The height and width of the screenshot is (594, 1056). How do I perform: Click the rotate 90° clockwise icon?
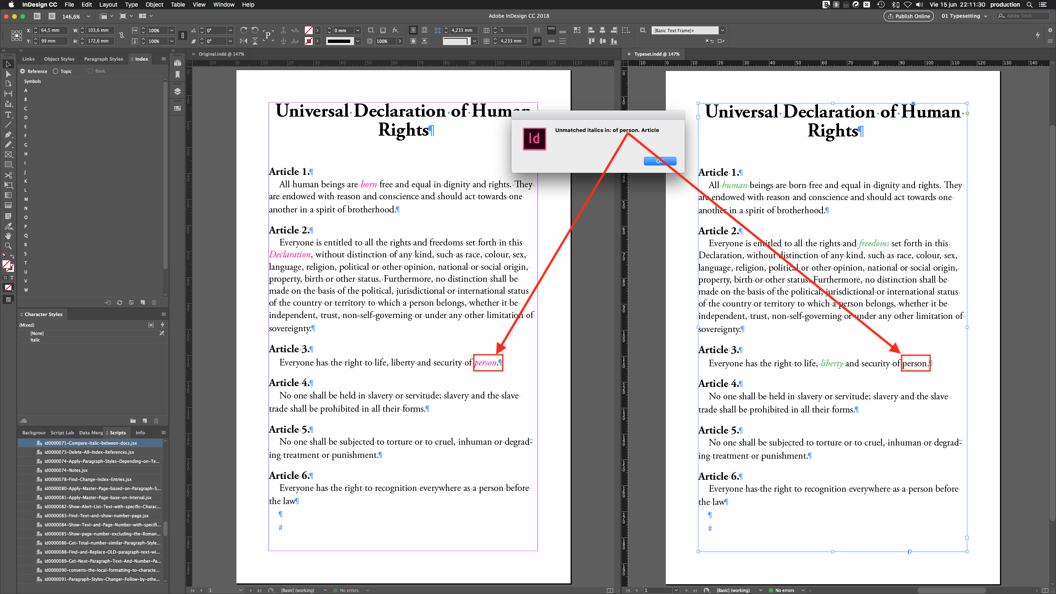[243, 30]
